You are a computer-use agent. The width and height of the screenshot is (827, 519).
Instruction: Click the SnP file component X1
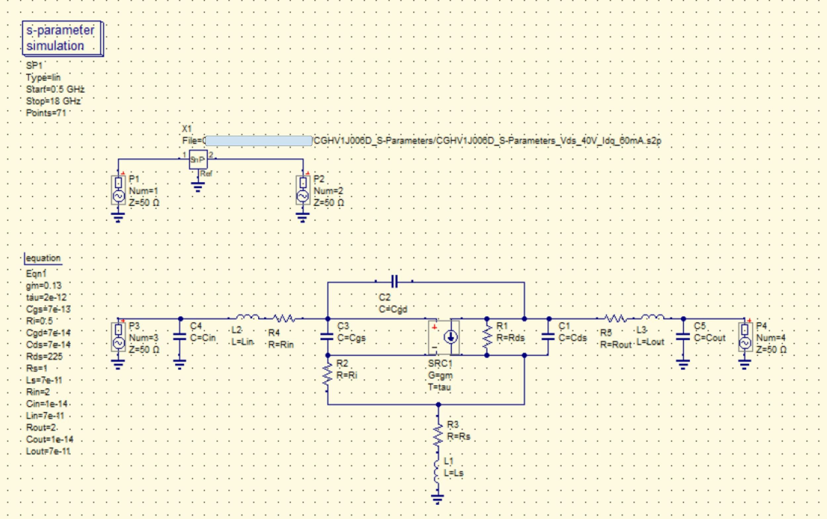[198, 160]
